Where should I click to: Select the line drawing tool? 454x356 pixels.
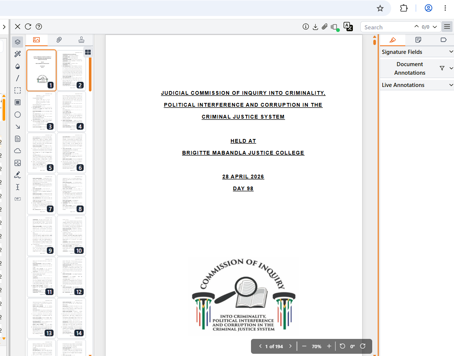[17, 78]
